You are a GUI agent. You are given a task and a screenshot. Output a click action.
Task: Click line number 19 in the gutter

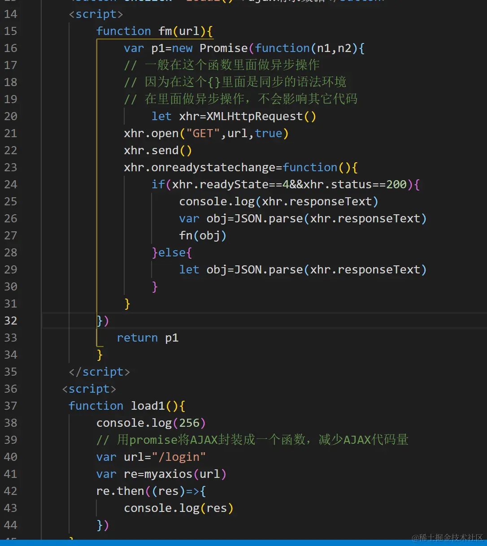[x=11, y=99]
